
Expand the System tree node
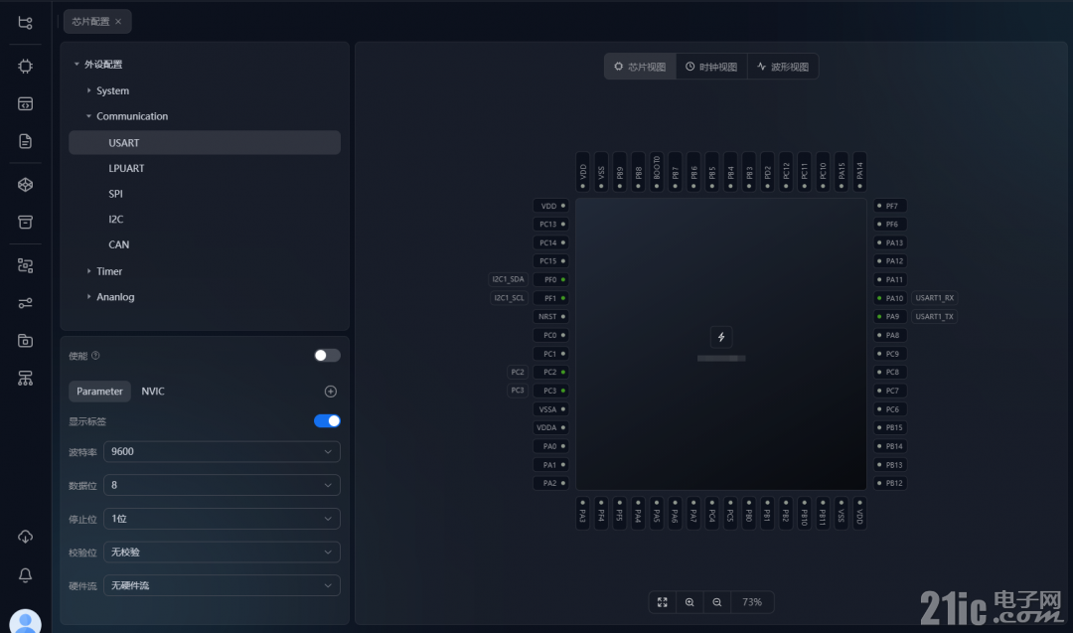point(89,90)
